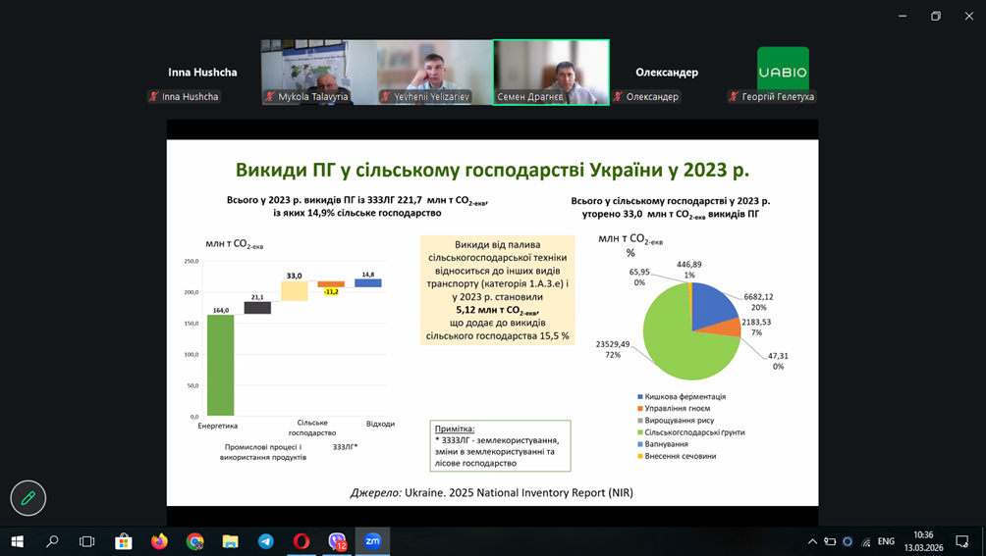Click the Примітка note box
This screenshot has width=986, height=556.
click(501, 446)
